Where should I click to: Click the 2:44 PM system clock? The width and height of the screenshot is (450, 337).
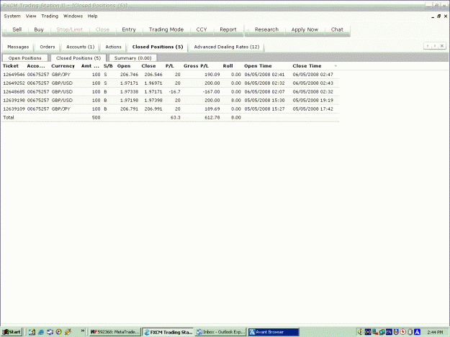pos(435,332)
